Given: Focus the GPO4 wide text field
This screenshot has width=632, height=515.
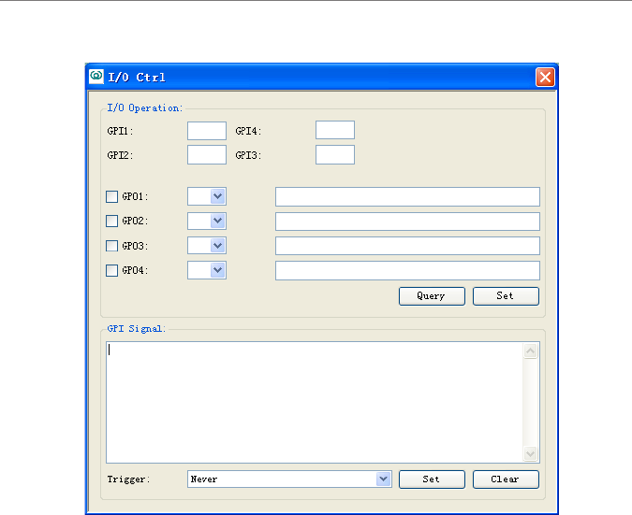Looking at the screenshot, I should (x=407, y=270).
